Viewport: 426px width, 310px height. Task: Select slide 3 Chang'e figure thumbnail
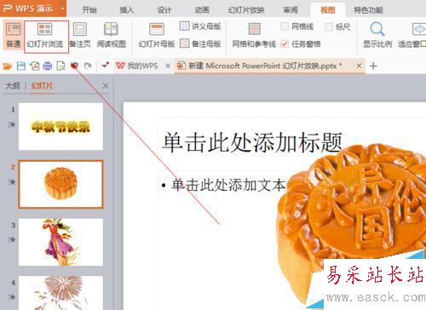[x=60, y=242]
